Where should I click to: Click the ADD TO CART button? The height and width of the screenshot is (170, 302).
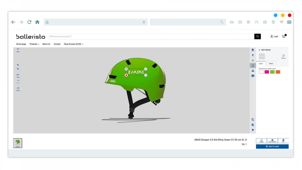click(272, 146)
